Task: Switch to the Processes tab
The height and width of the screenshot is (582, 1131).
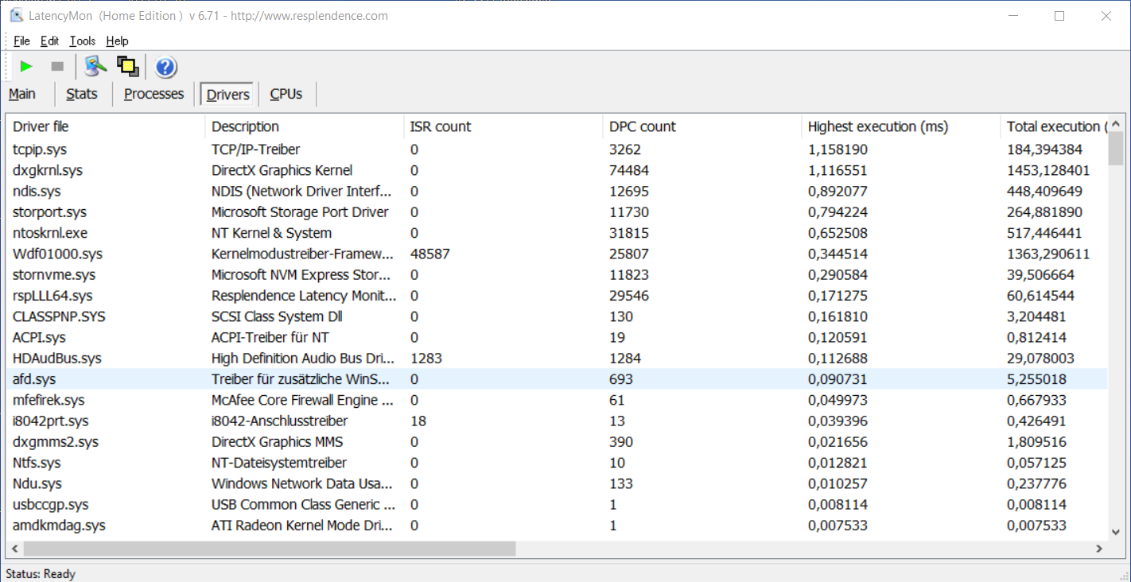Action: 154,94
